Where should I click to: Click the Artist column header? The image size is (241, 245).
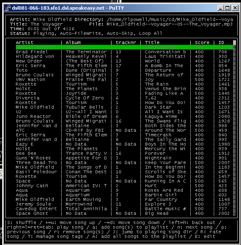[24, 42]
